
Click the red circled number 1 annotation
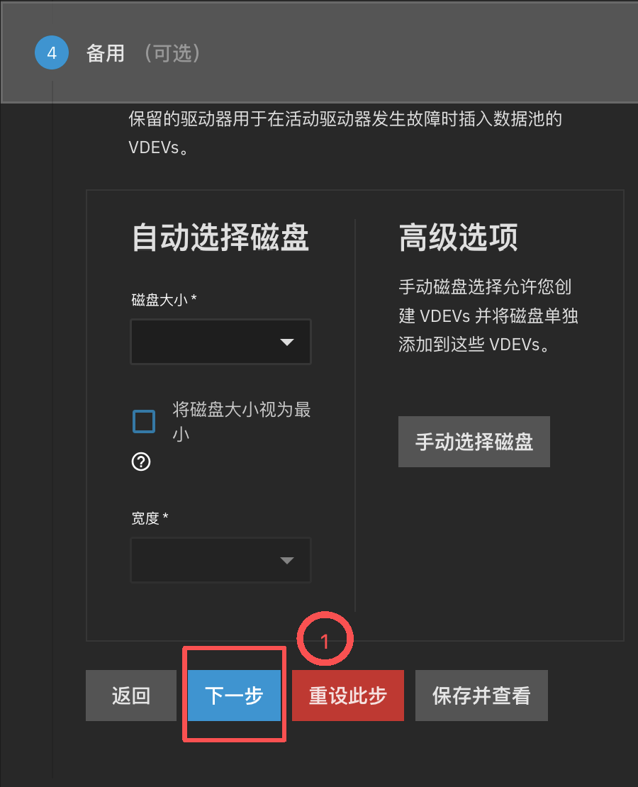pyautogui.click(x=325, y=639)
